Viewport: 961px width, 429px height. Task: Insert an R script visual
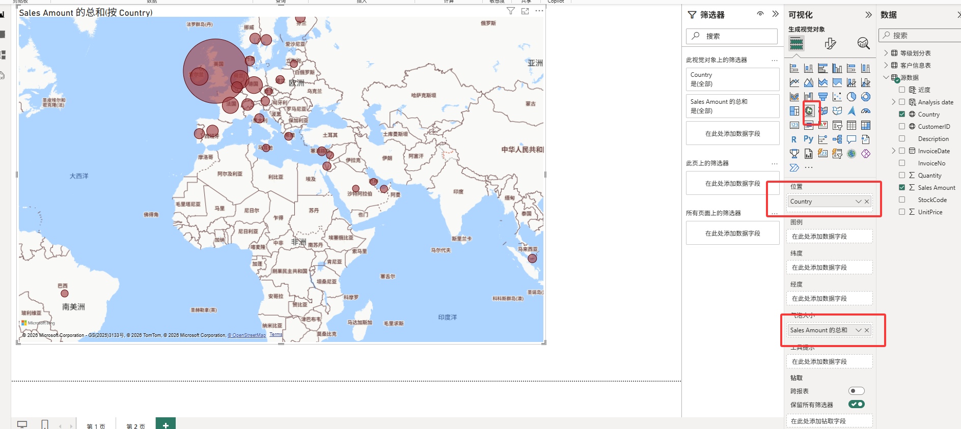pyautogui.click(x=794, y=139)
